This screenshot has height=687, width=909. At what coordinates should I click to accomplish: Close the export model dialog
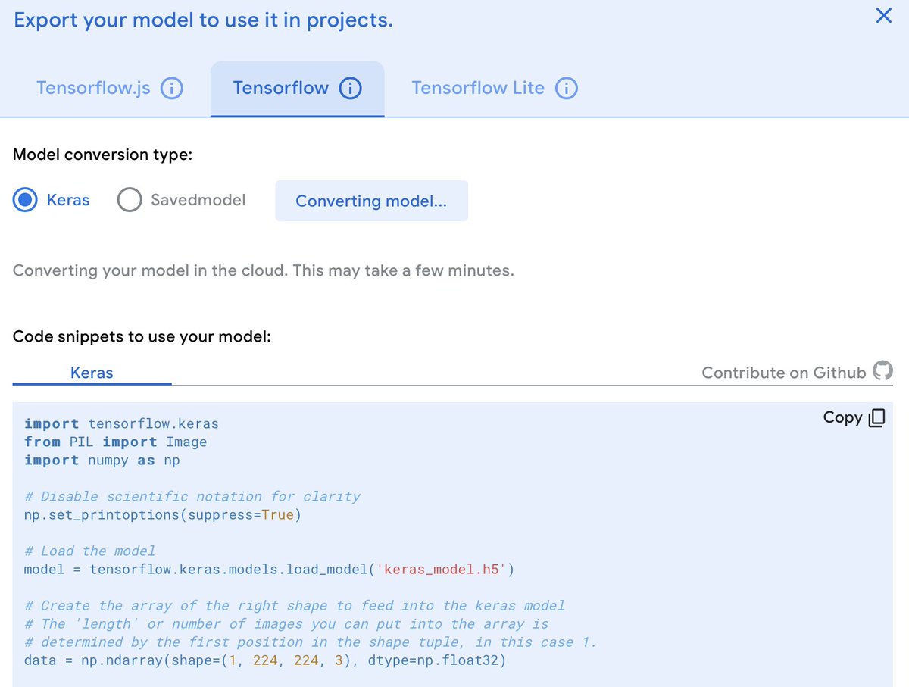(x=883, y=16)
